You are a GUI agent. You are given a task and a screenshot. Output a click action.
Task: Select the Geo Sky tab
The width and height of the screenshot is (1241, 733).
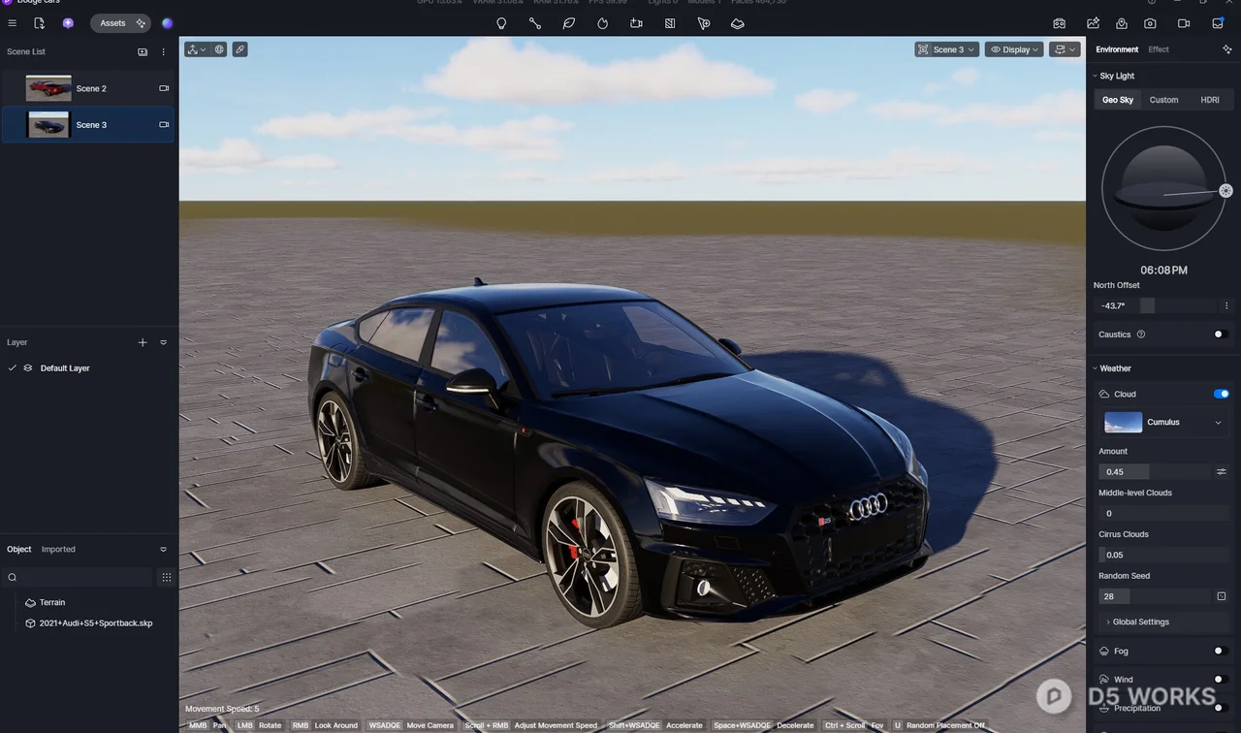1118,100
